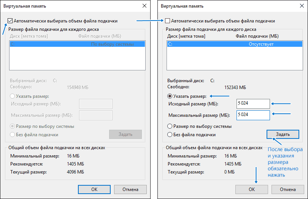Click 'Исходный размер' field in right dialog
The width and height of the screenshot is (308, 199).
pyautogui.click(x=253, y=103)
